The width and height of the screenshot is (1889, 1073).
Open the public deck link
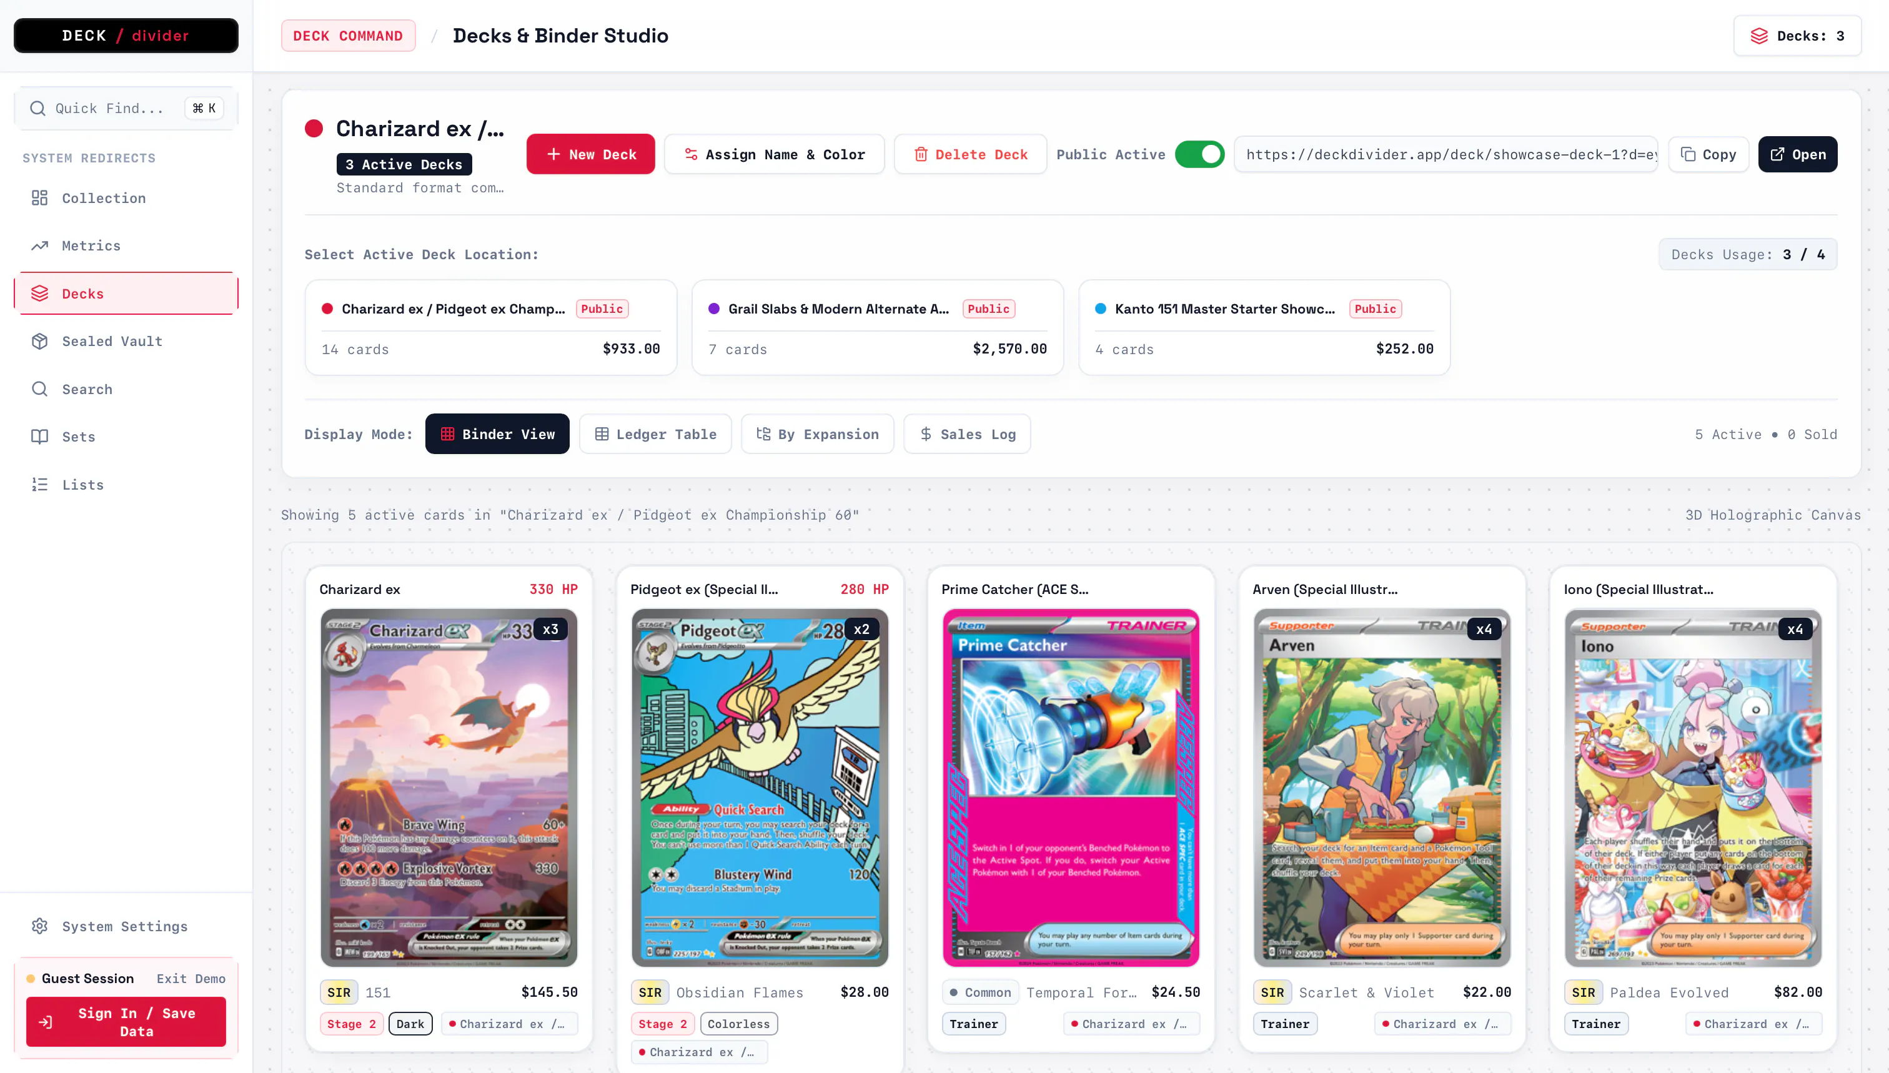tap(1798, 154)
